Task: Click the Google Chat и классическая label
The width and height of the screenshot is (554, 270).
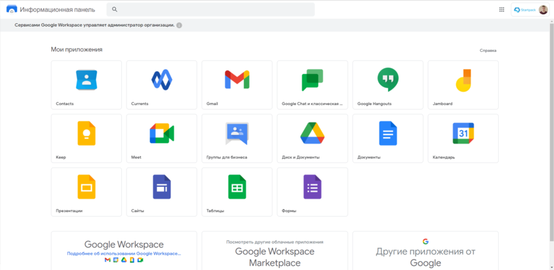Action: click(312, 104)
